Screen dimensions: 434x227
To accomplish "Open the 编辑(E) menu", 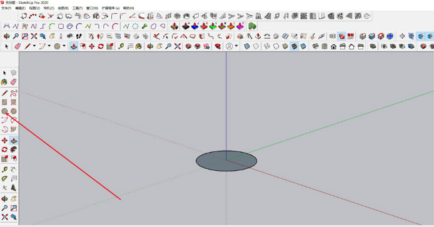I will 20,8.
